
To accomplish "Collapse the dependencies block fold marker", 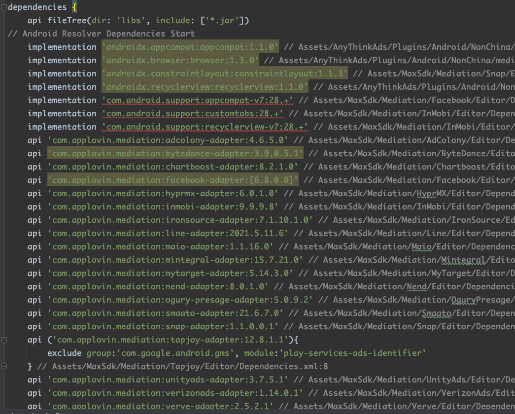I will tap(4, 7).
